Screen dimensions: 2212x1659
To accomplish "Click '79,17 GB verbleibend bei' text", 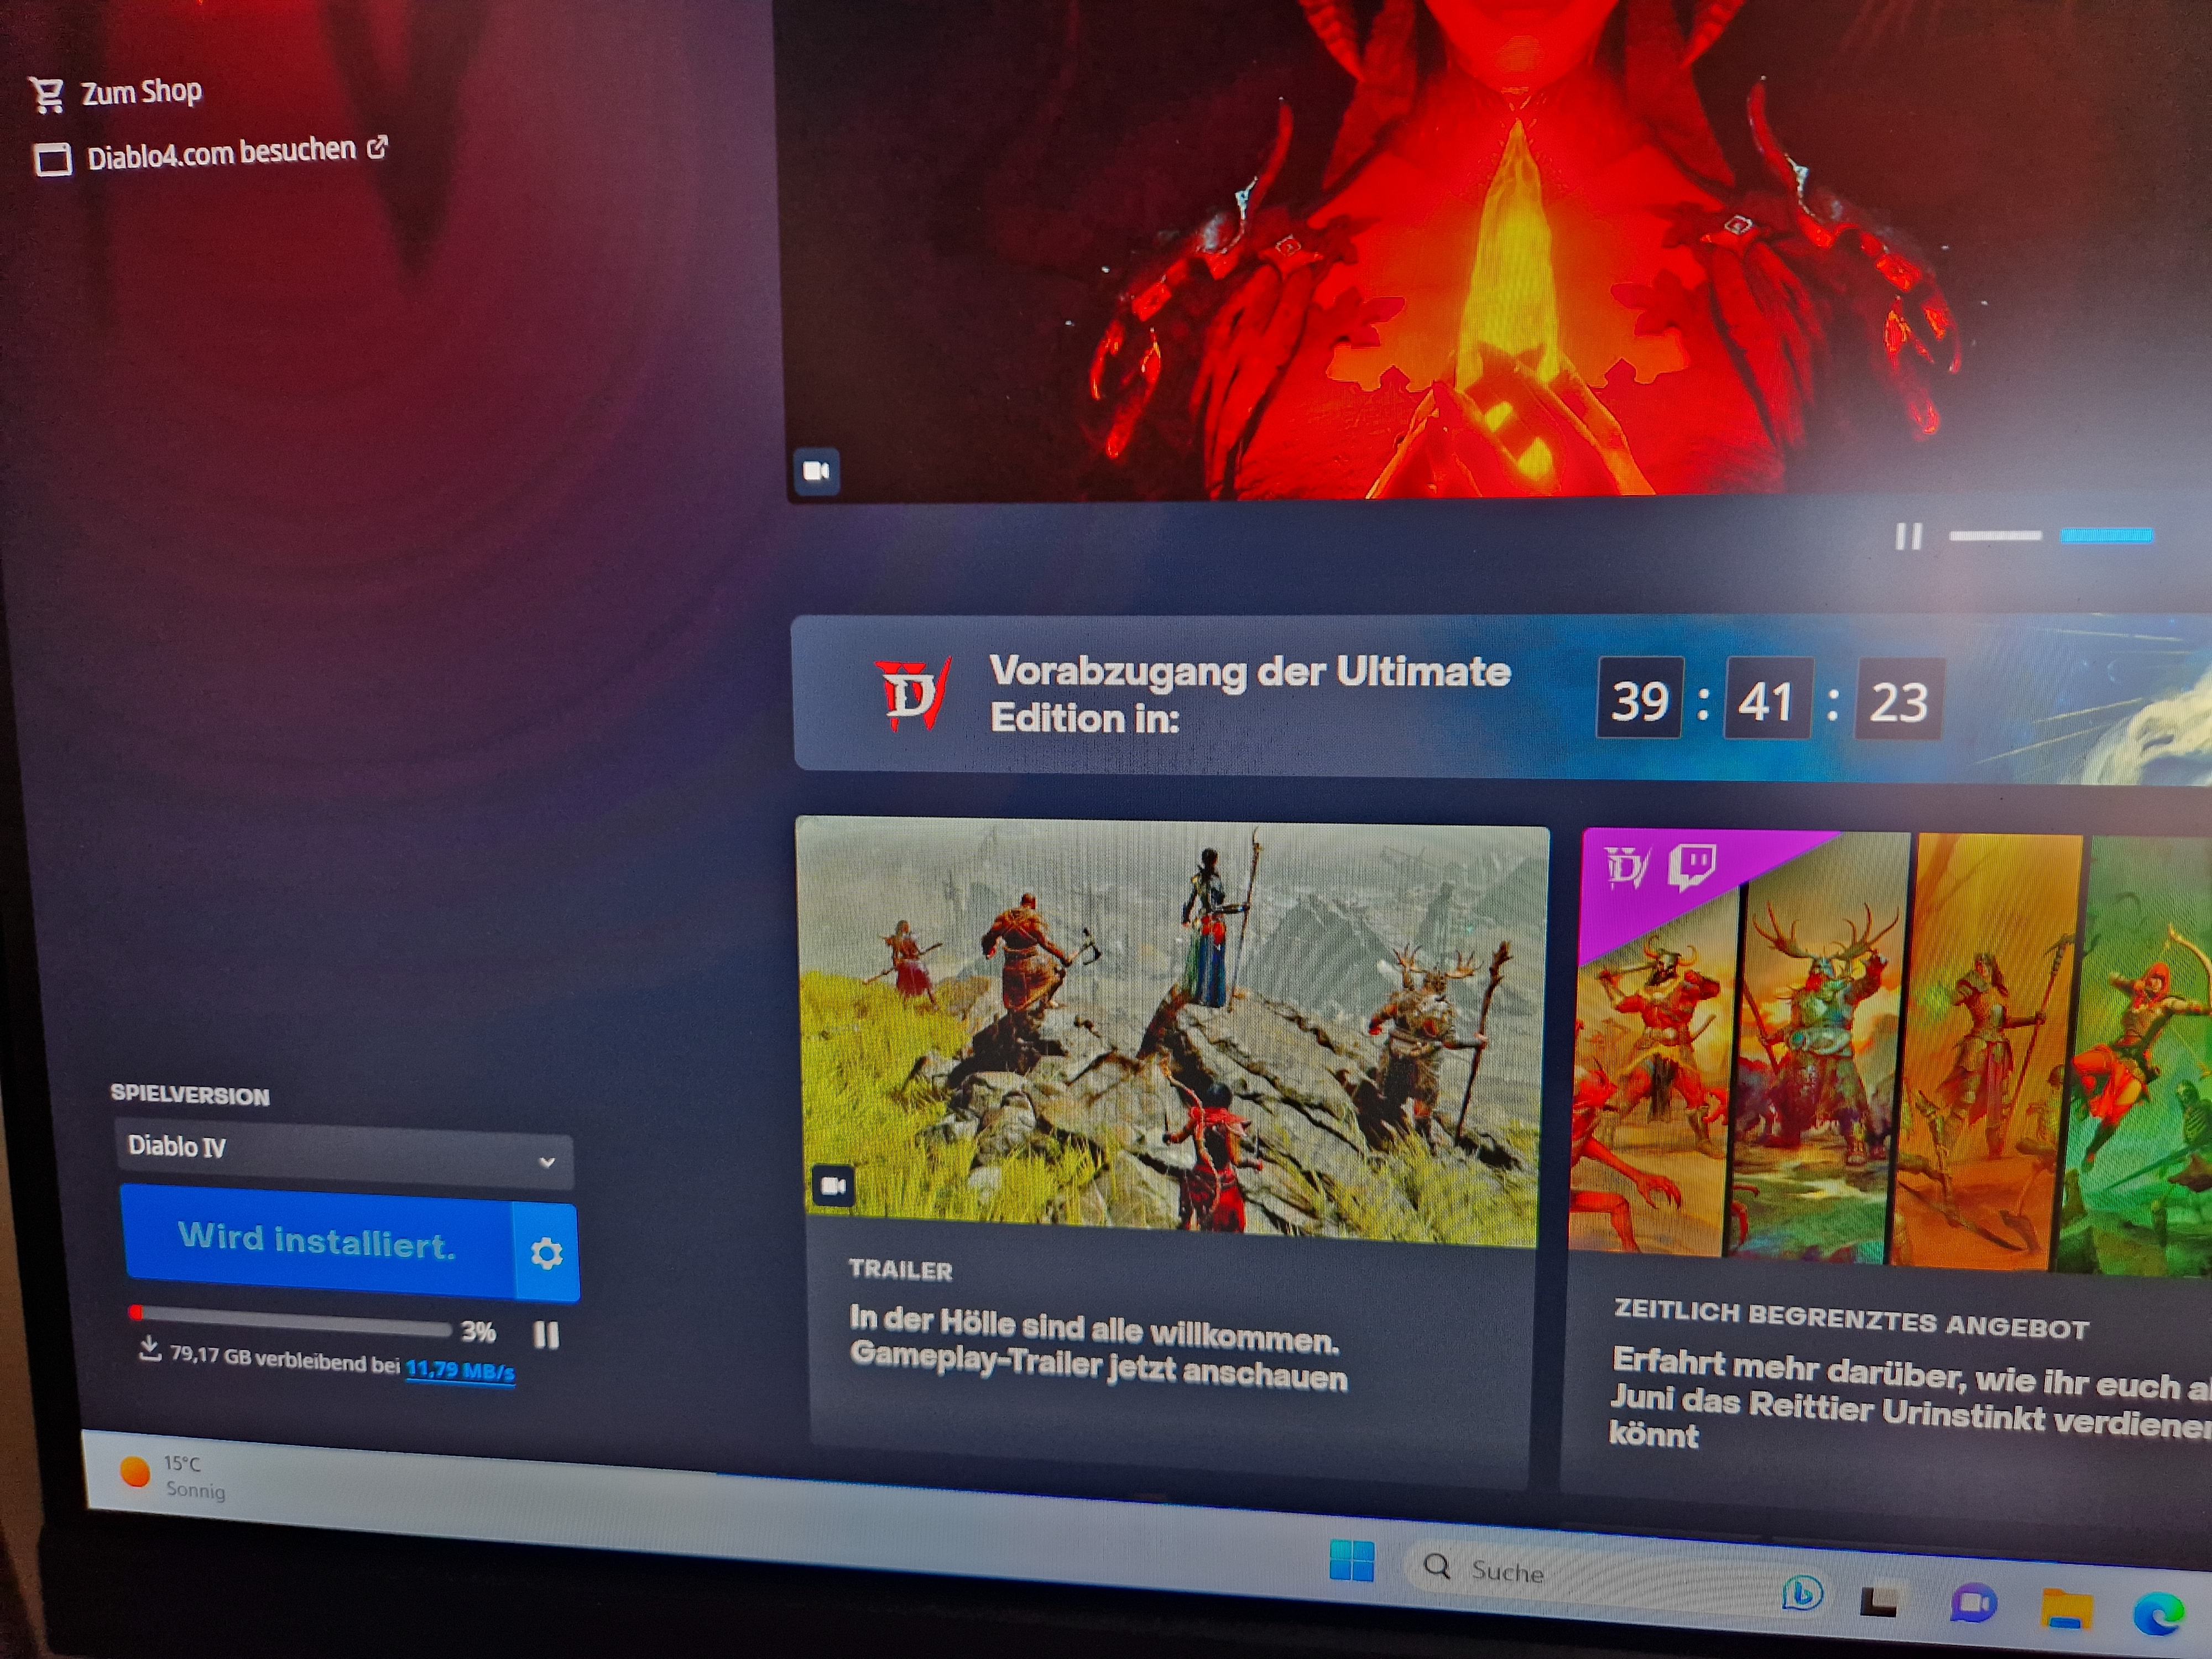I will [284, 1360].
